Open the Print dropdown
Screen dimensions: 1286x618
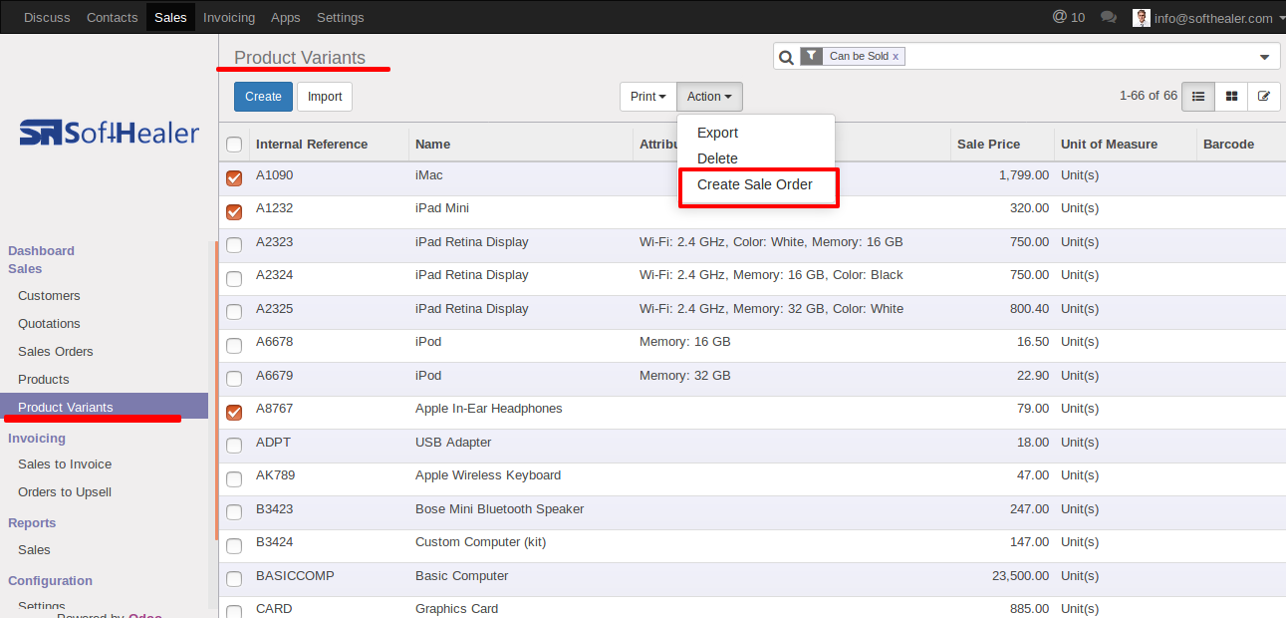648,97
